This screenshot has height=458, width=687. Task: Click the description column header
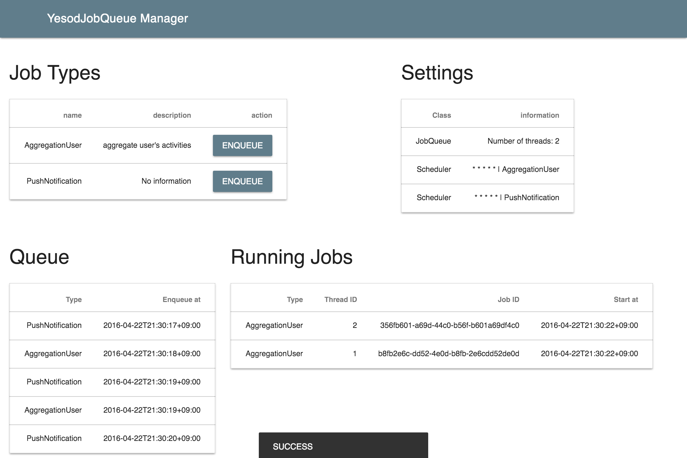tap(172, 115)
